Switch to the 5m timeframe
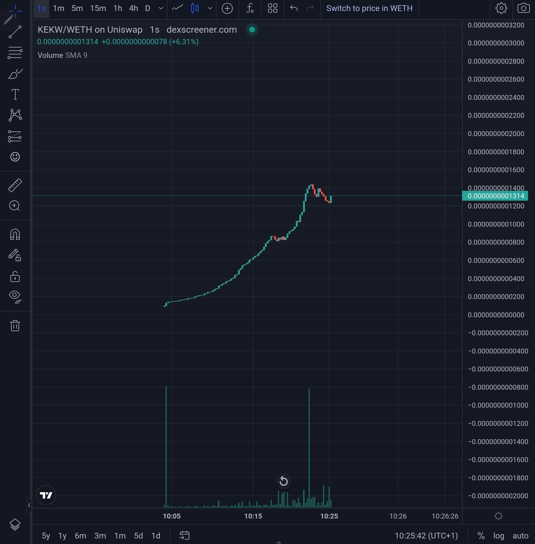 click(x=77, y=8)
